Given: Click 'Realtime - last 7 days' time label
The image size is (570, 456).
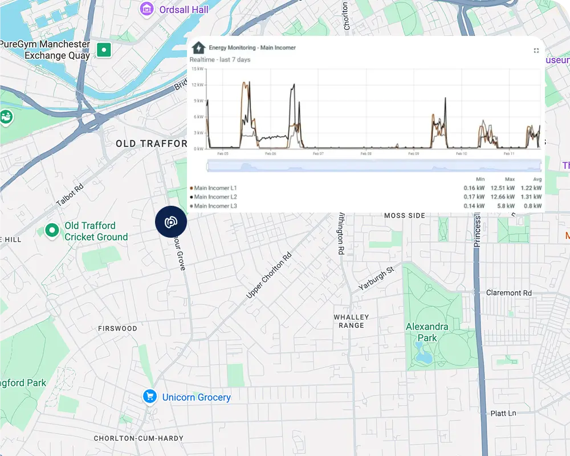Looking at the screenshot, I should pos(220,60).
